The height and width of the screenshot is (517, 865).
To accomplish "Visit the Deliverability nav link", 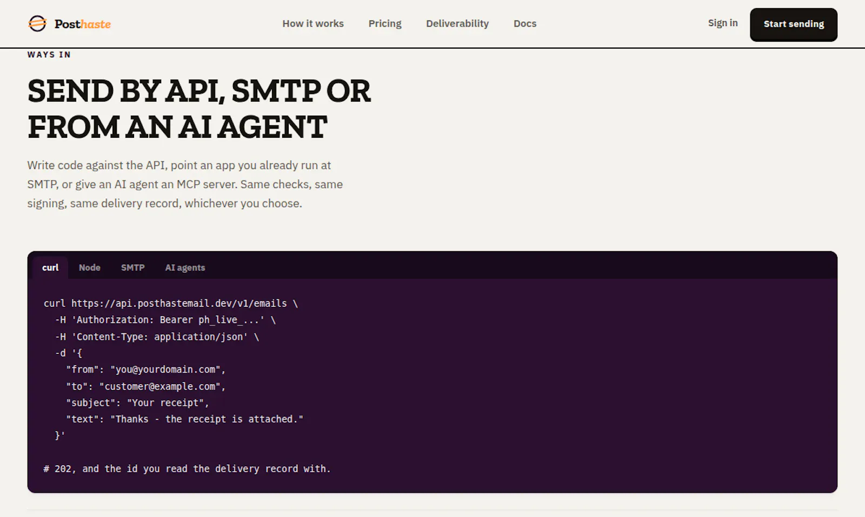I will point(457,24).
